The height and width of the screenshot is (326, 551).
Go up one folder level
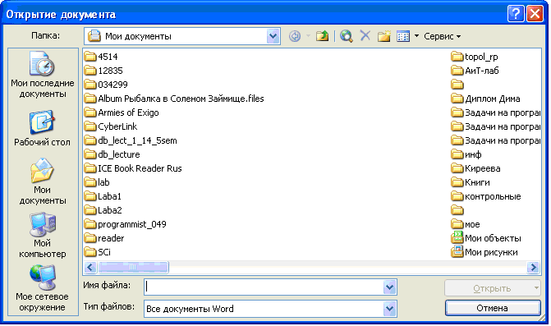pyautogui.click(x=322, y=36)
